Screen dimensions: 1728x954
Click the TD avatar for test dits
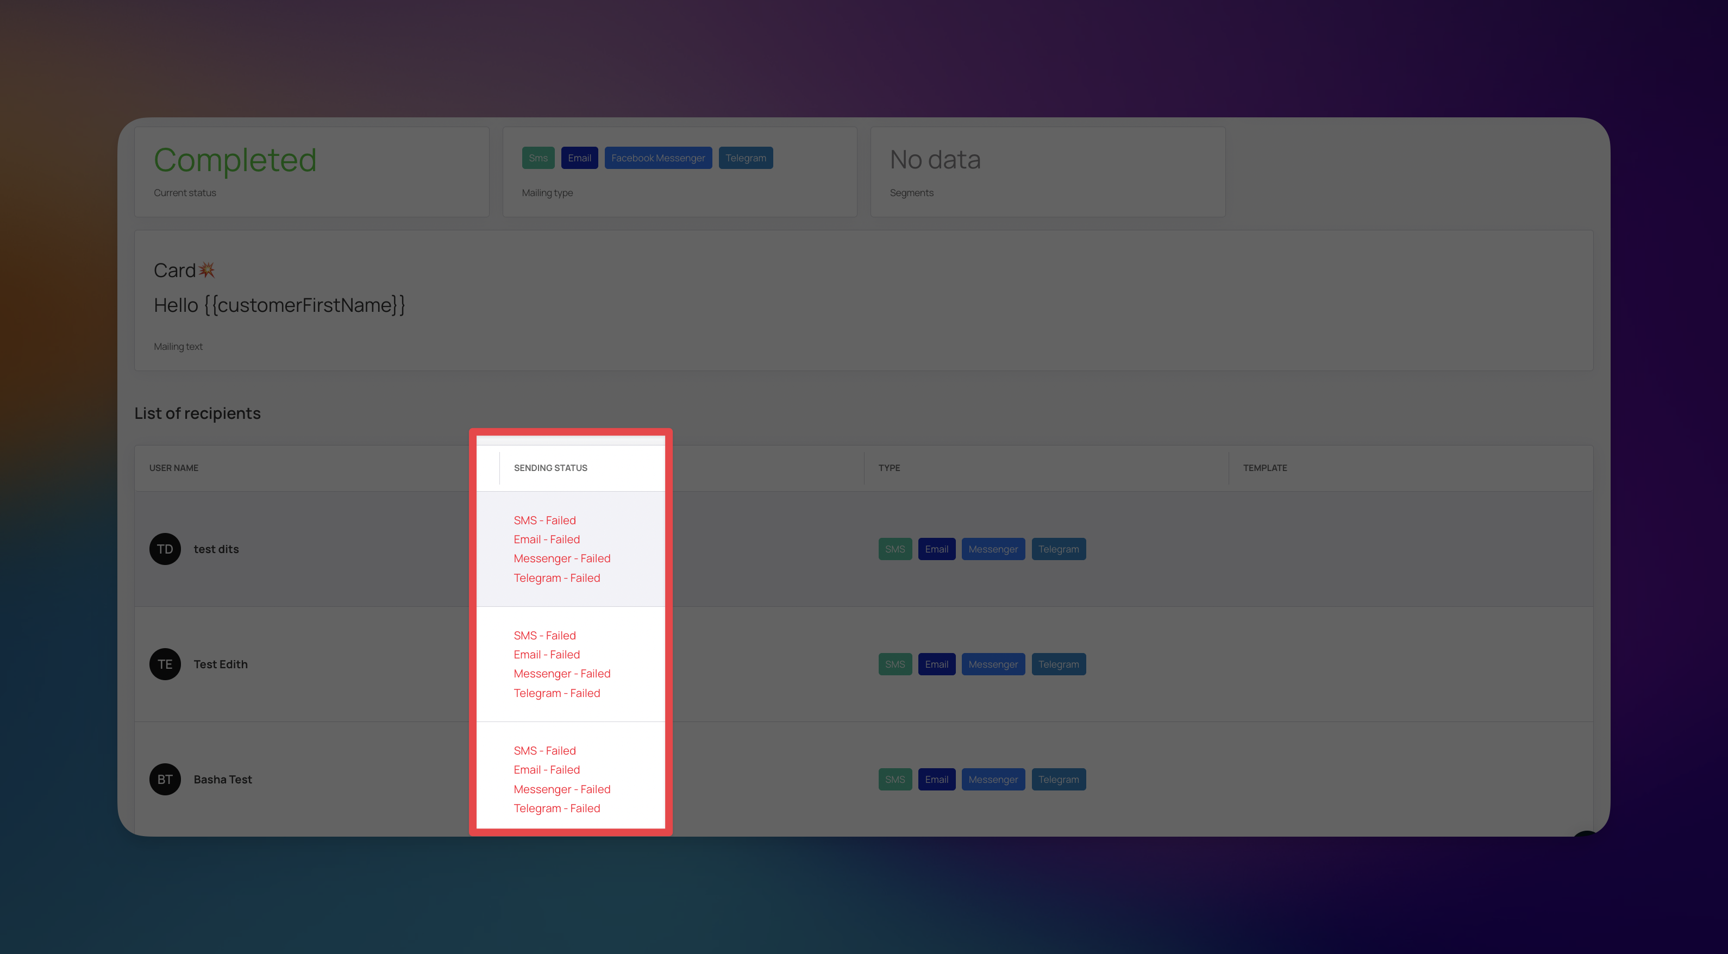click(165, 549)
